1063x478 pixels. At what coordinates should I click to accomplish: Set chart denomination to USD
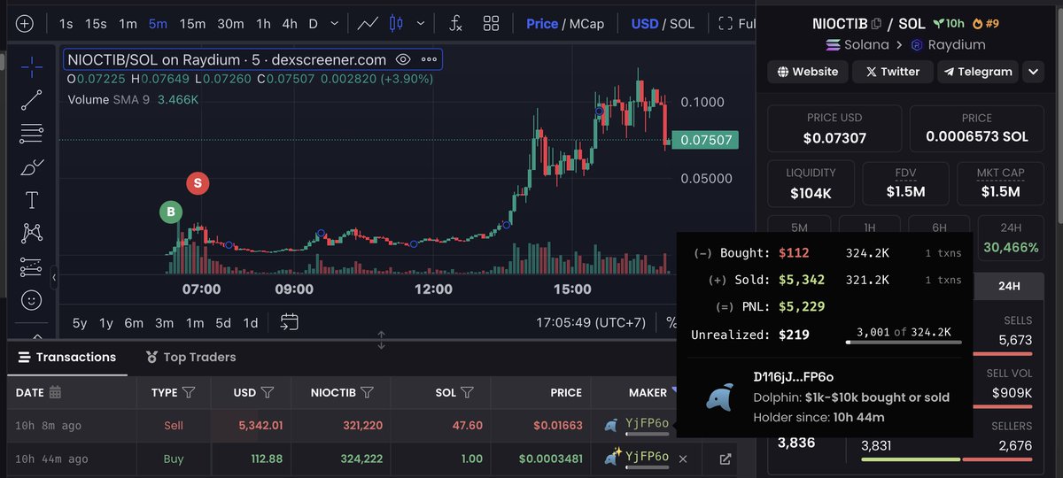pyautogui.click(x=644, y=24)
